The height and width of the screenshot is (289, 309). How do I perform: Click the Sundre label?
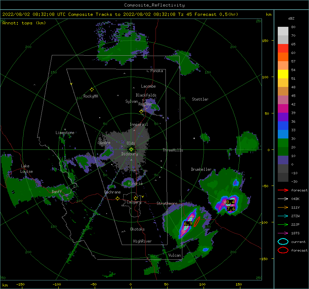pyautogui.click(x=104, y=142)
